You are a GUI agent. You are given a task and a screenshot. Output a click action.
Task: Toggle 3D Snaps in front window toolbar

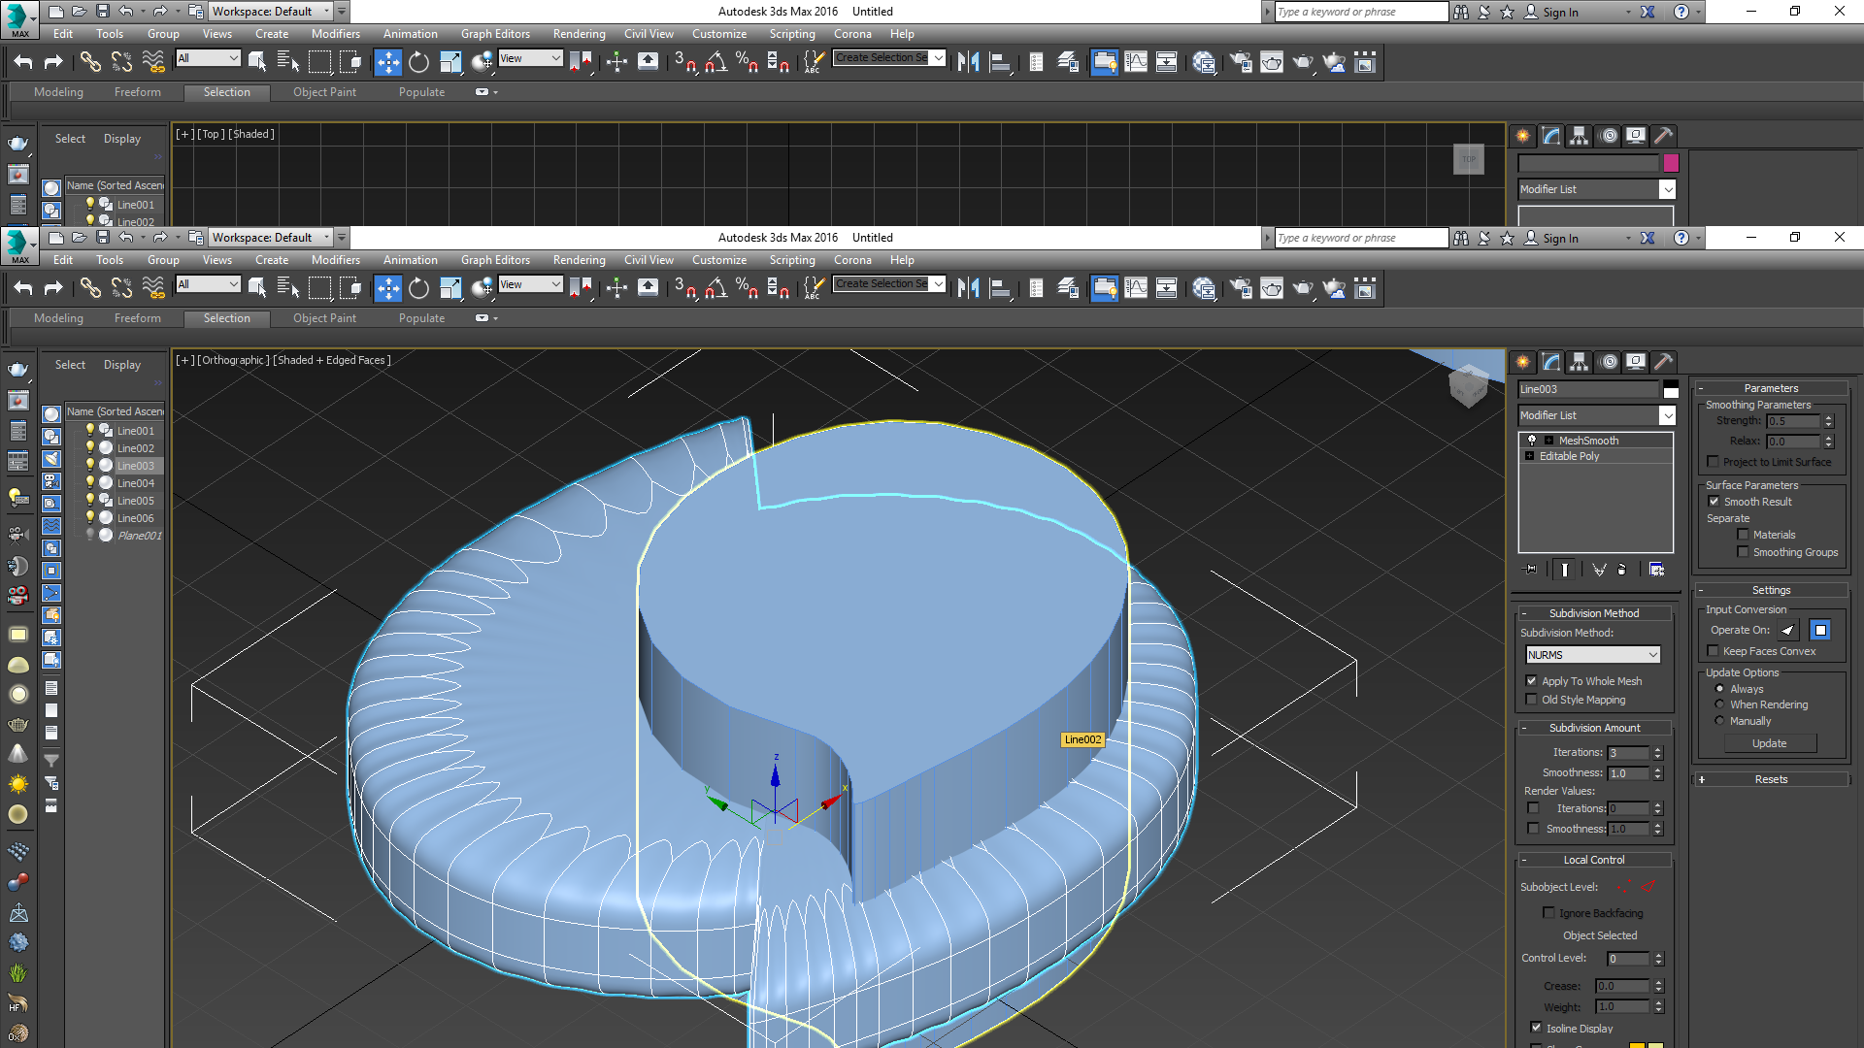pos(684,288)
